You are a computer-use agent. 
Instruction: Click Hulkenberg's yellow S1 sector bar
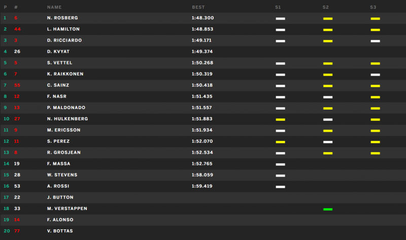(281, 120)
